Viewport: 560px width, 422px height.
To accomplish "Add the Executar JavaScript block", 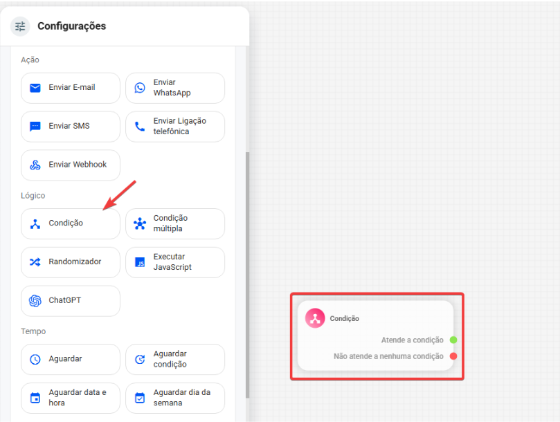I will point(175,262).
